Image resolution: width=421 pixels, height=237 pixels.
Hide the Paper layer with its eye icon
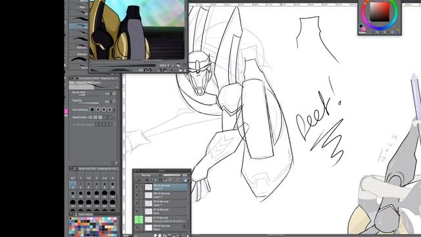136,228
